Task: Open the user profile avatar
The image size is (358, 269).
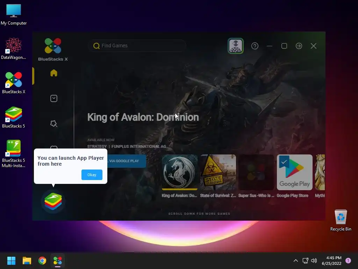Action: [236, 46]
